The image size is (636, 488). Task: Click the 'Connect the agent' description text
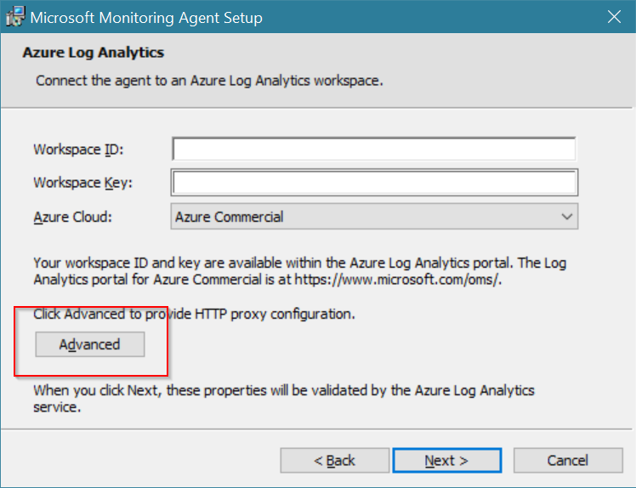[209, 81]
